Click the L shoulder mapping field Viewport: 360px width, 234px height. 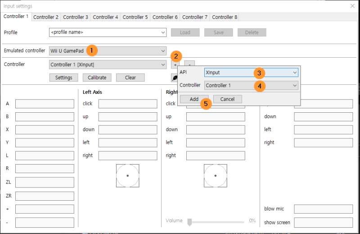point(45,156)
